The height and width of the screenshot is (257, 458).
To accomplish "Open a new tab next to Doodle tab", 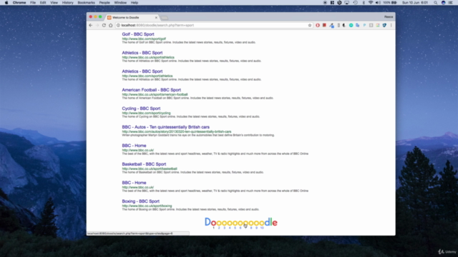I will click(165, 18).
